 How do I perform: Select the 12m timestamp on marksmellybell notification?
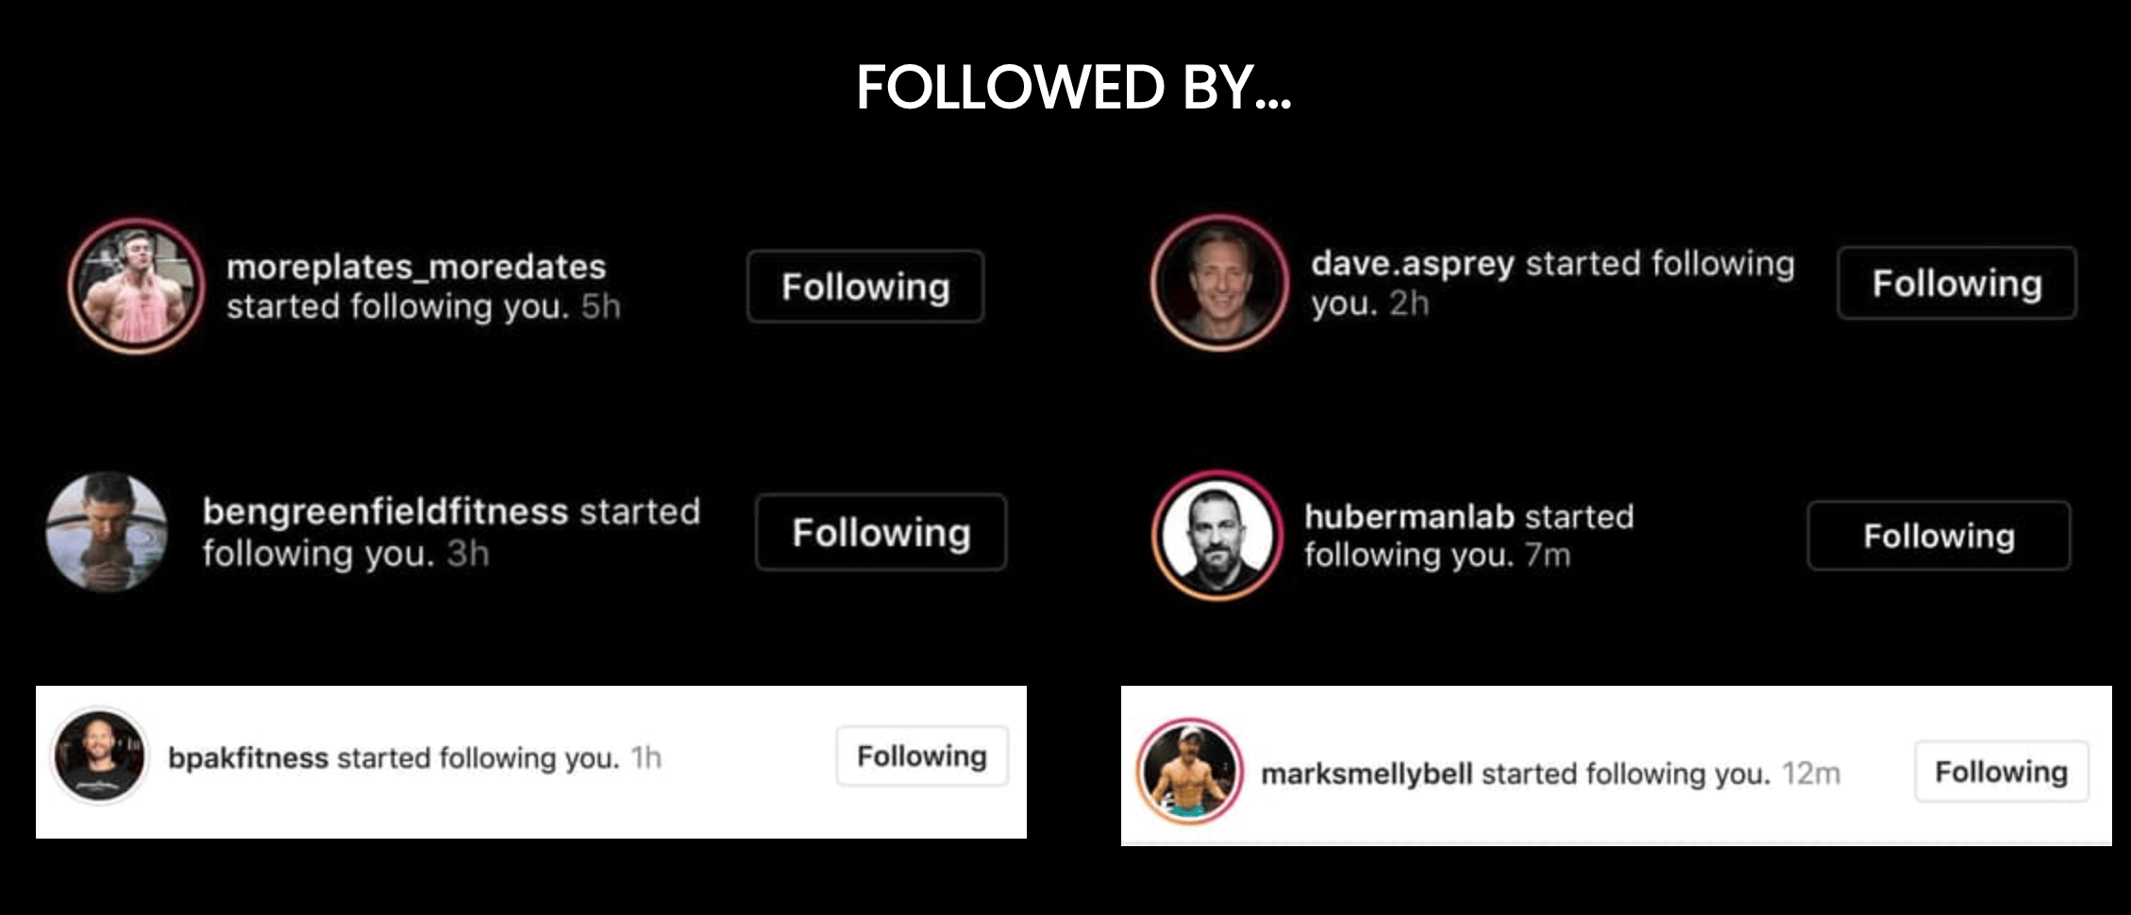1810,774
